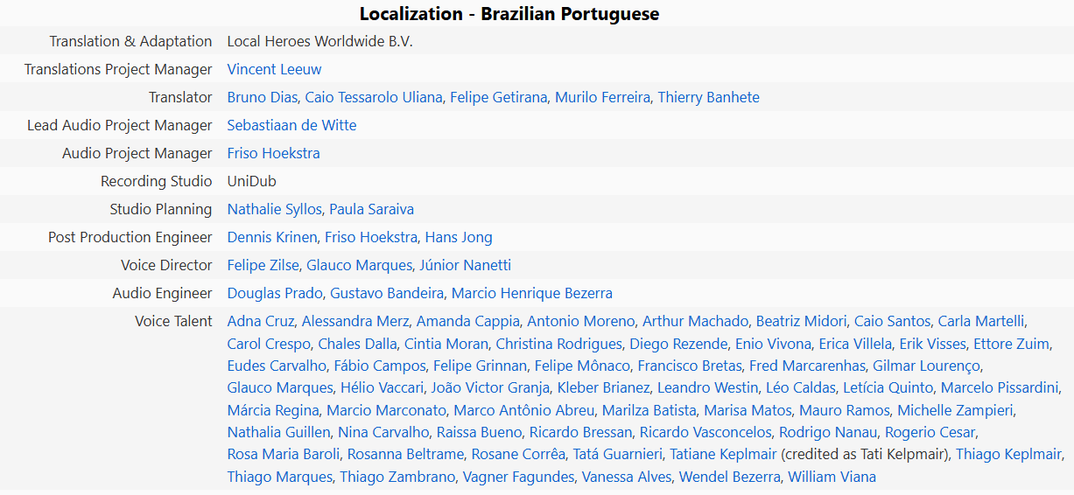Click Marcio Henrique Bezerra link
Screen dimensions: 1074x495
pos(532,293)
